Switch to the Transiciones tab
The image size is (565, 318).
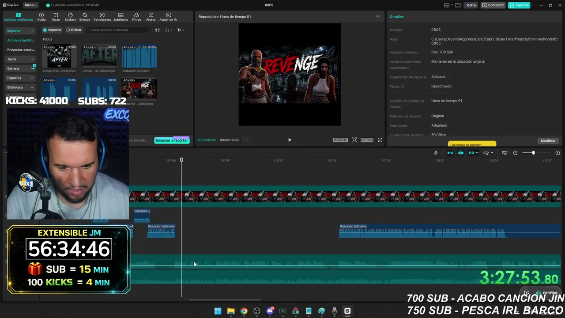coord(102,17)
